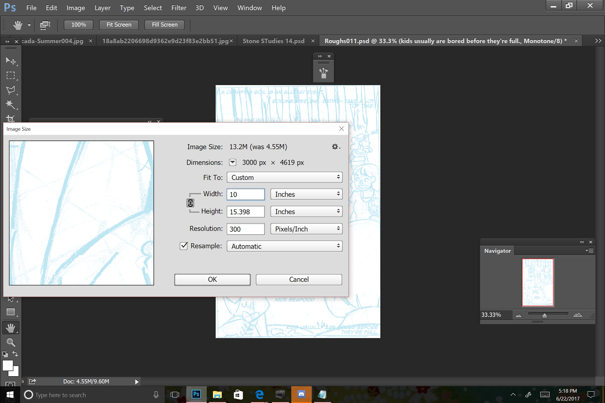Click the Navigator zoom out icon
The width and height of the screenshot is (605, 403).
(518, 315)
